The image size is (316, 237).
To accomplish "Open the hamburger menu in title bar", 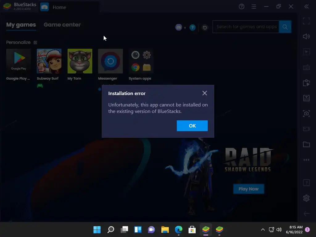I will pos(254,7).
